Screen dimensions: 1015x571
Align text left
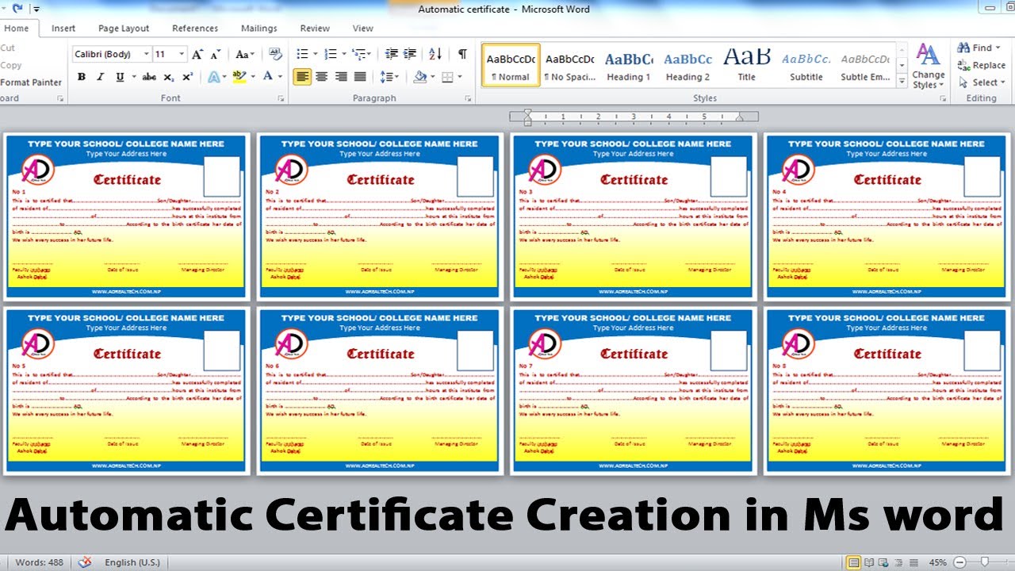coord(302,77)
